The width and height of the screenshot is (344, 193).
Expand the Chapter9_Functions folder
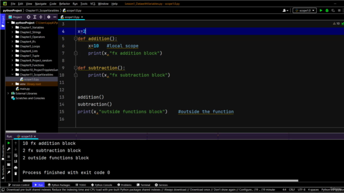click(12, 65)
